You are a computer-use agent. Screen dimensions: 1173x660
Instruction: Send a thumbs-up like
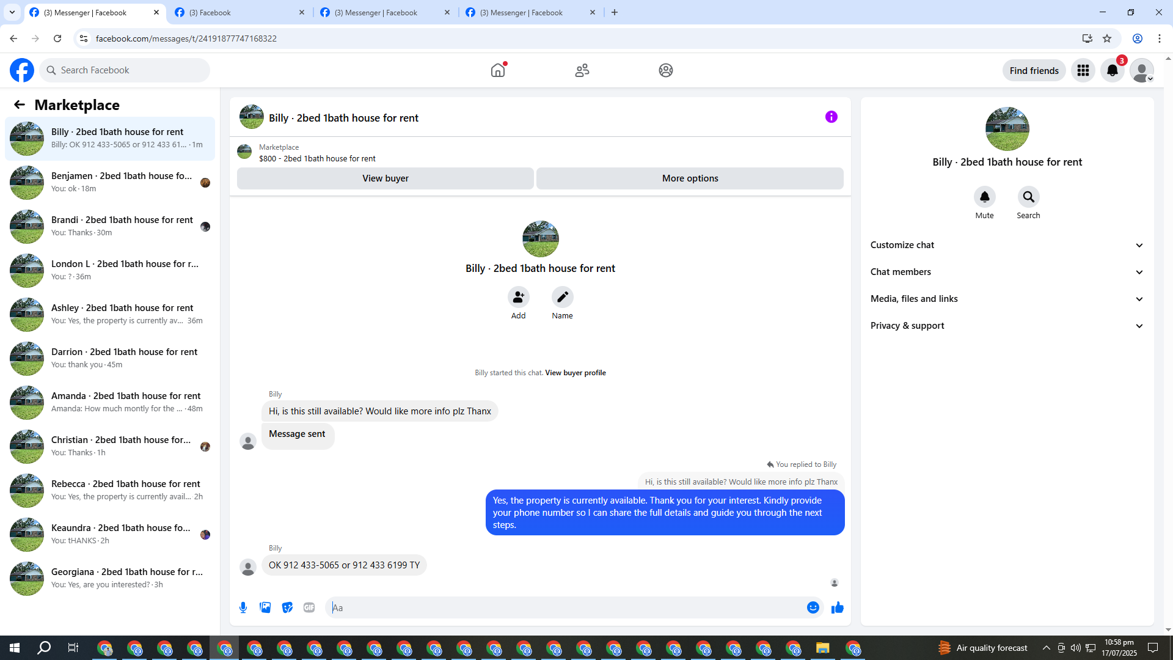tap(838, 607)
